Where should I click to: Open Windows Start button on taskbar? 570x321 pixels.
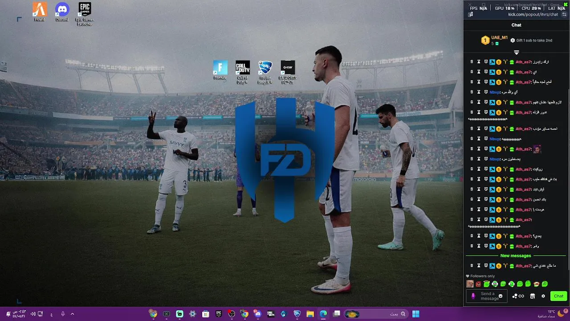(415, 314)
